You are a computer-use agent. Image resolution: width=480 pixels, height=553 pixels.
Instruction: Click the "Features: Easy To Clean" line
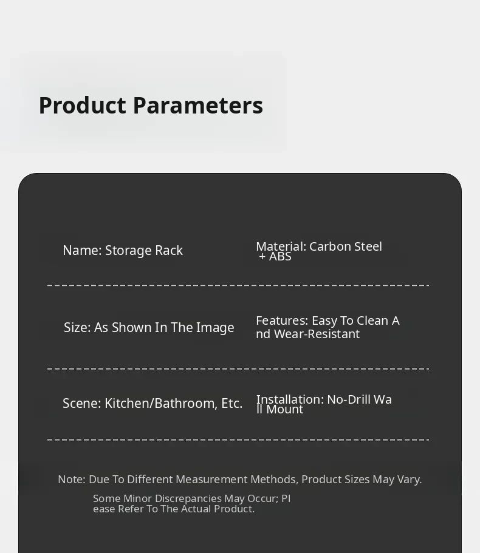click(x=327, y=321)
